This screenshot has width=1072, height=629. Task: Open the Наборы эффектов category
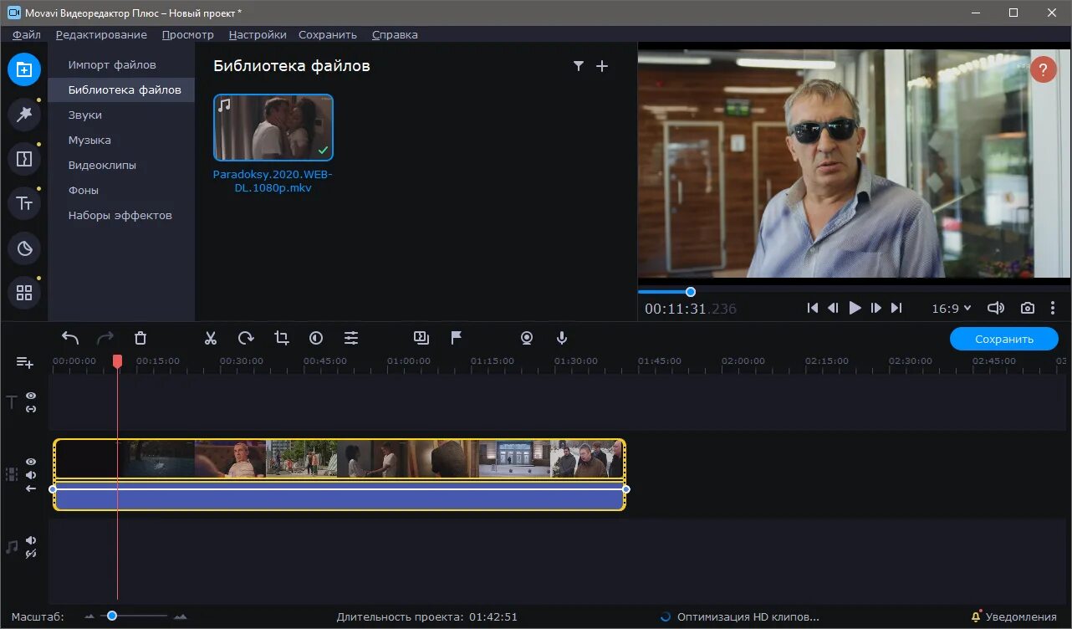click(x=121, y=215)
